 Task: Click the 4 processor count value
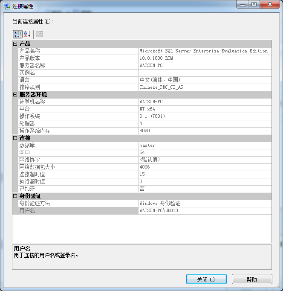pos(141,123)
